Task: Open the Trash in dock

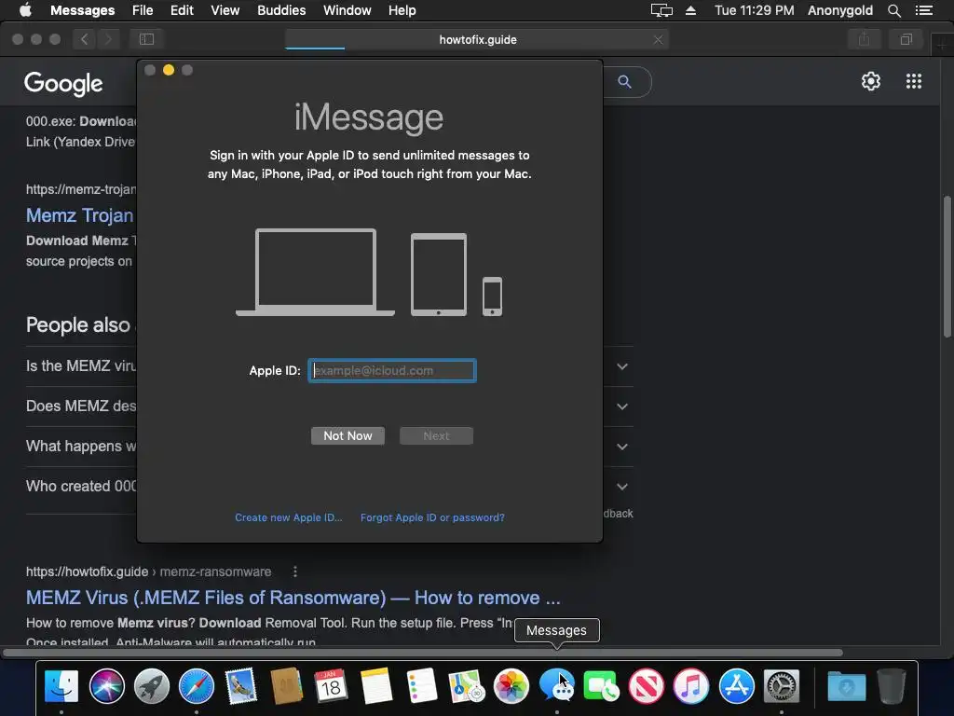Action: pyautogui.click(x=892, y=686)
